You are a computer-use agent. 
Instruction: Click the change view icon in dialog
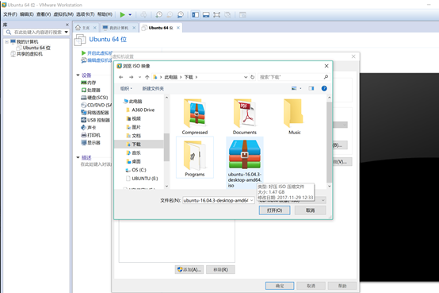(294, 88)
